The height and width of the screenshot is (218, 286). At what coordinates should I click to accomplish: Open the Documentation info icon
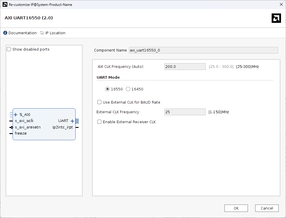(5, 33)
